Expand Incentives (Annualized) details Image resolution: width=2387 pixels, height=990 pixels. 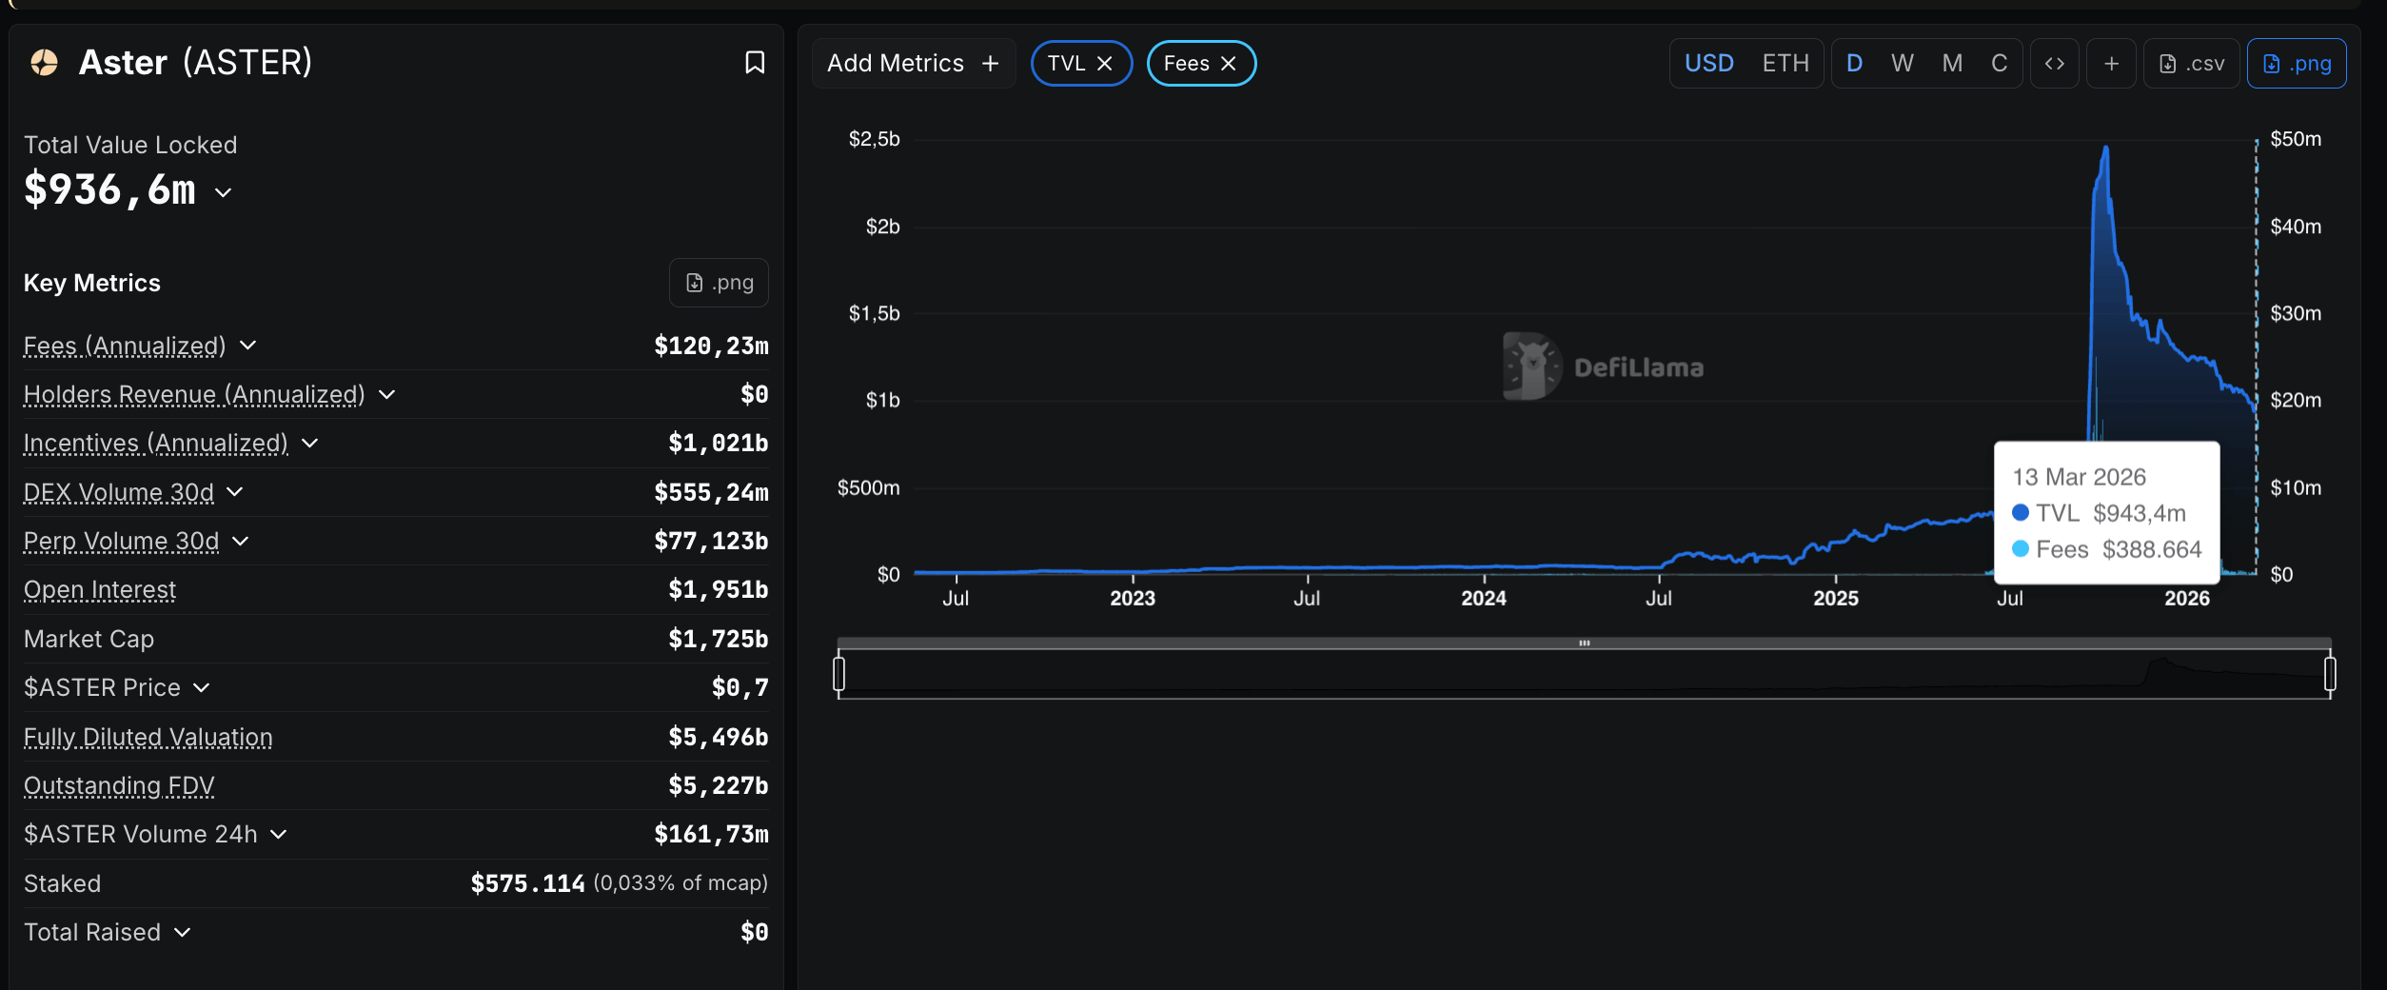tap(310, 444)
